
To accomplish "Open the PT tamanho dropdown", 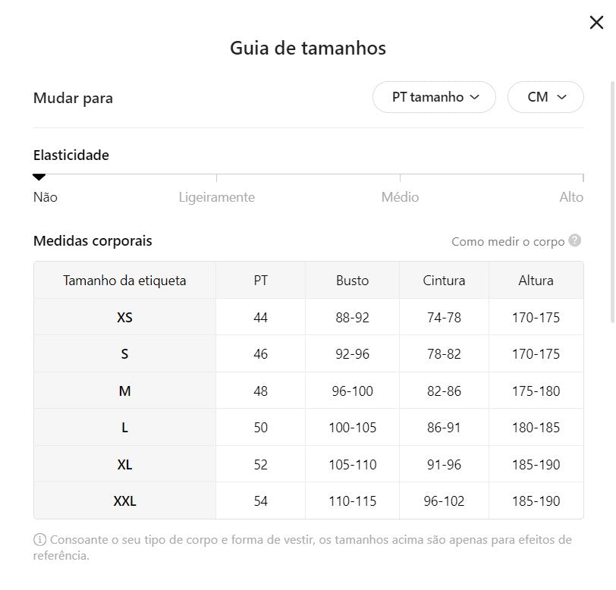I will (x=434, y=97).
